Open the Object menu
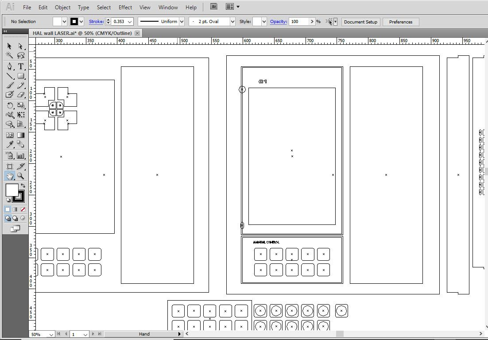Image resolution: width=488 pixels, height=340 pixels. tap(62, 7)
